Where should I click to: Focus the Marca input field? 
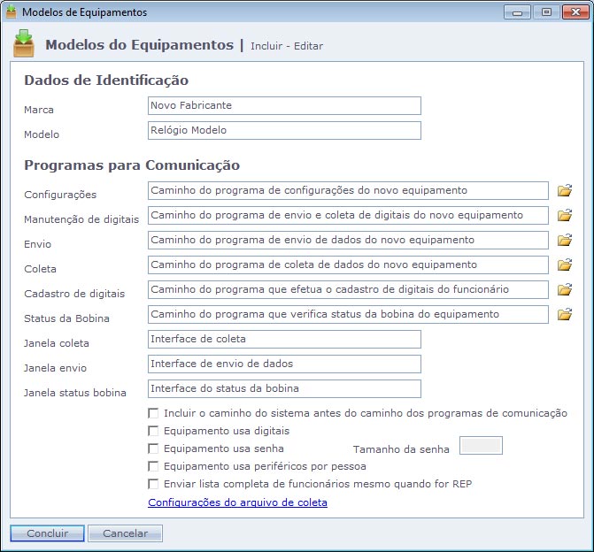point(284,106)
